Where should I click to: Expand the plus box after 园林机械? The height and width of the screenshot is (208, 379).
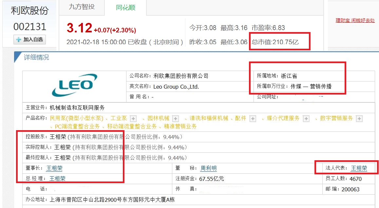[176, 118]
